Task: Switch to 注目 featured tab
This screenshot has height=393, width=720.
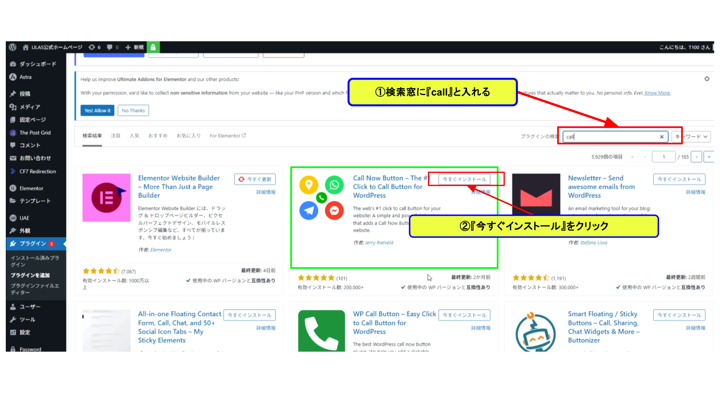Action: tap(116, 136)
